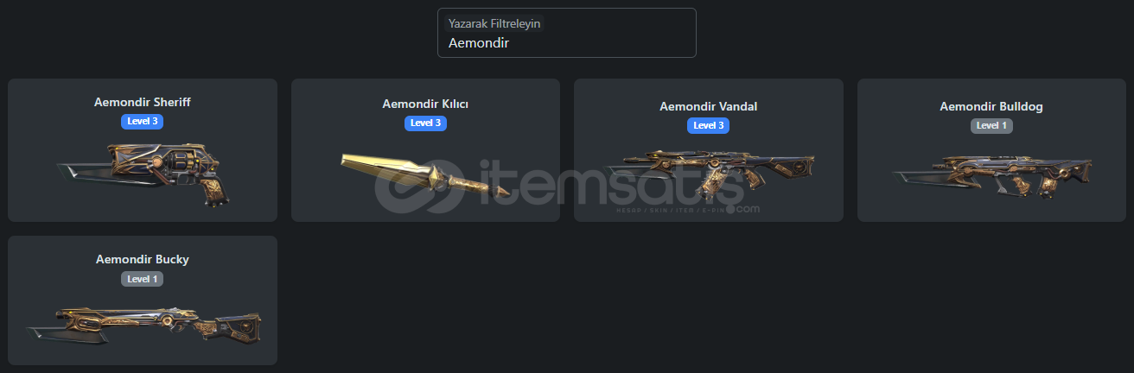This screenshot has height=373, width=1134.
Task: Select the Aemondir Bucky shotgun image
Action: click(143, 325)
